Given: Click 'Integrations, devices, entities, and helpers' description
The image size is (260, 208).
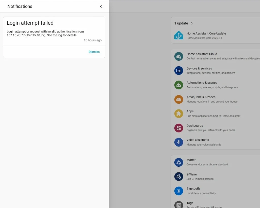Looking at the screenshot, I should tap(210, 73).
